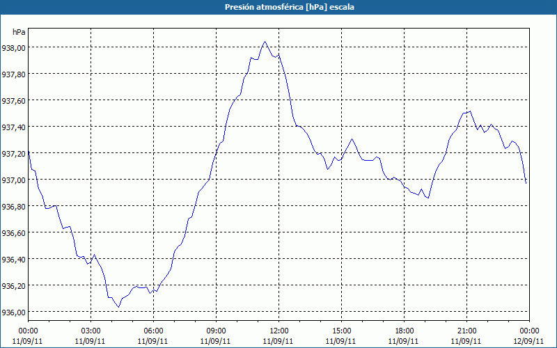Select the 936,20 y-axis label
The height and width of the screenshot is (348, 557).
click(x=13, y=285)
